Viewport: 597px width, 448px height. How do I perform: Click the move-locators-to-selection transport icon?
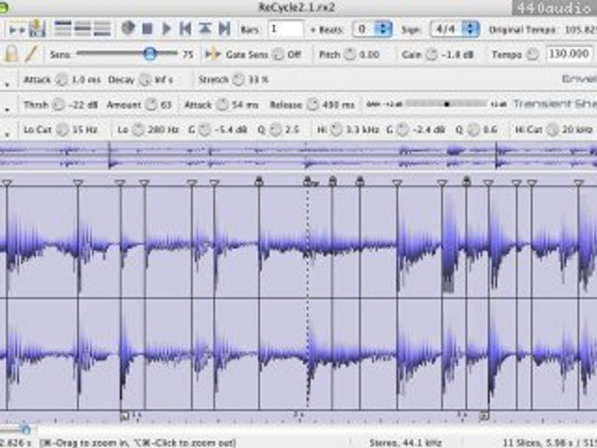pyautogui.click(x=205, y=29)
